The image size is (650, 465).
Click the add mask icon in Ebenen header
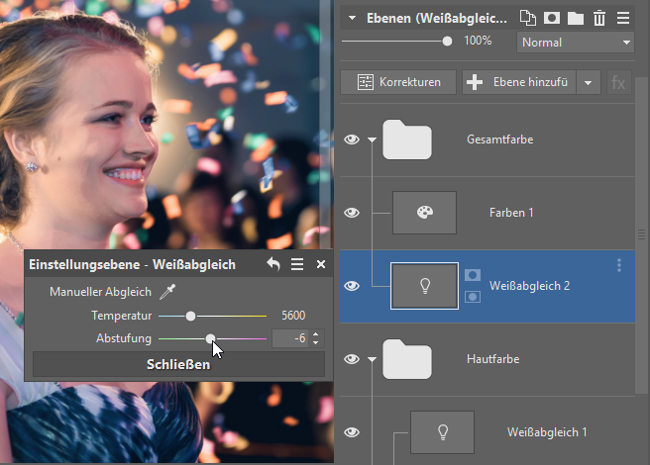click(552, 18)
